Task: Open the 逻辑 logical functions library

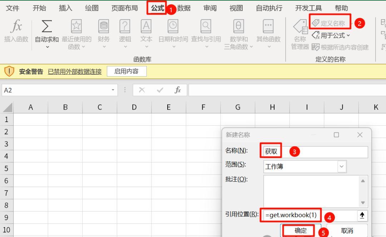Action: point(125,34)
